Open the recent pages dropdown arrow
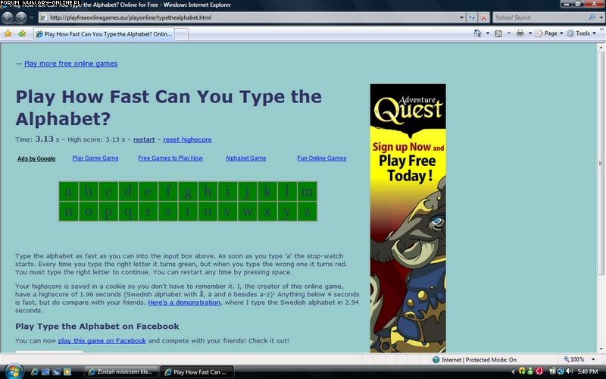 click(x=32, y=17)
